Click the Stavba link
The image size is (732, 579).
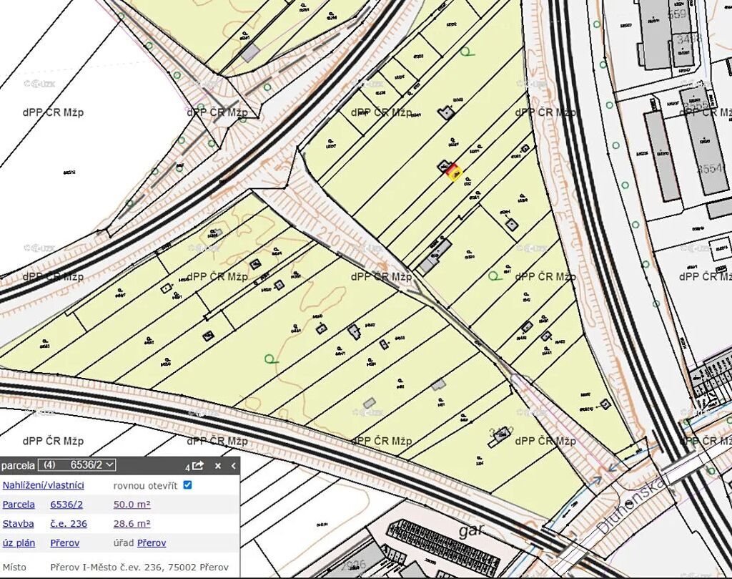click(x=18, y=524)
